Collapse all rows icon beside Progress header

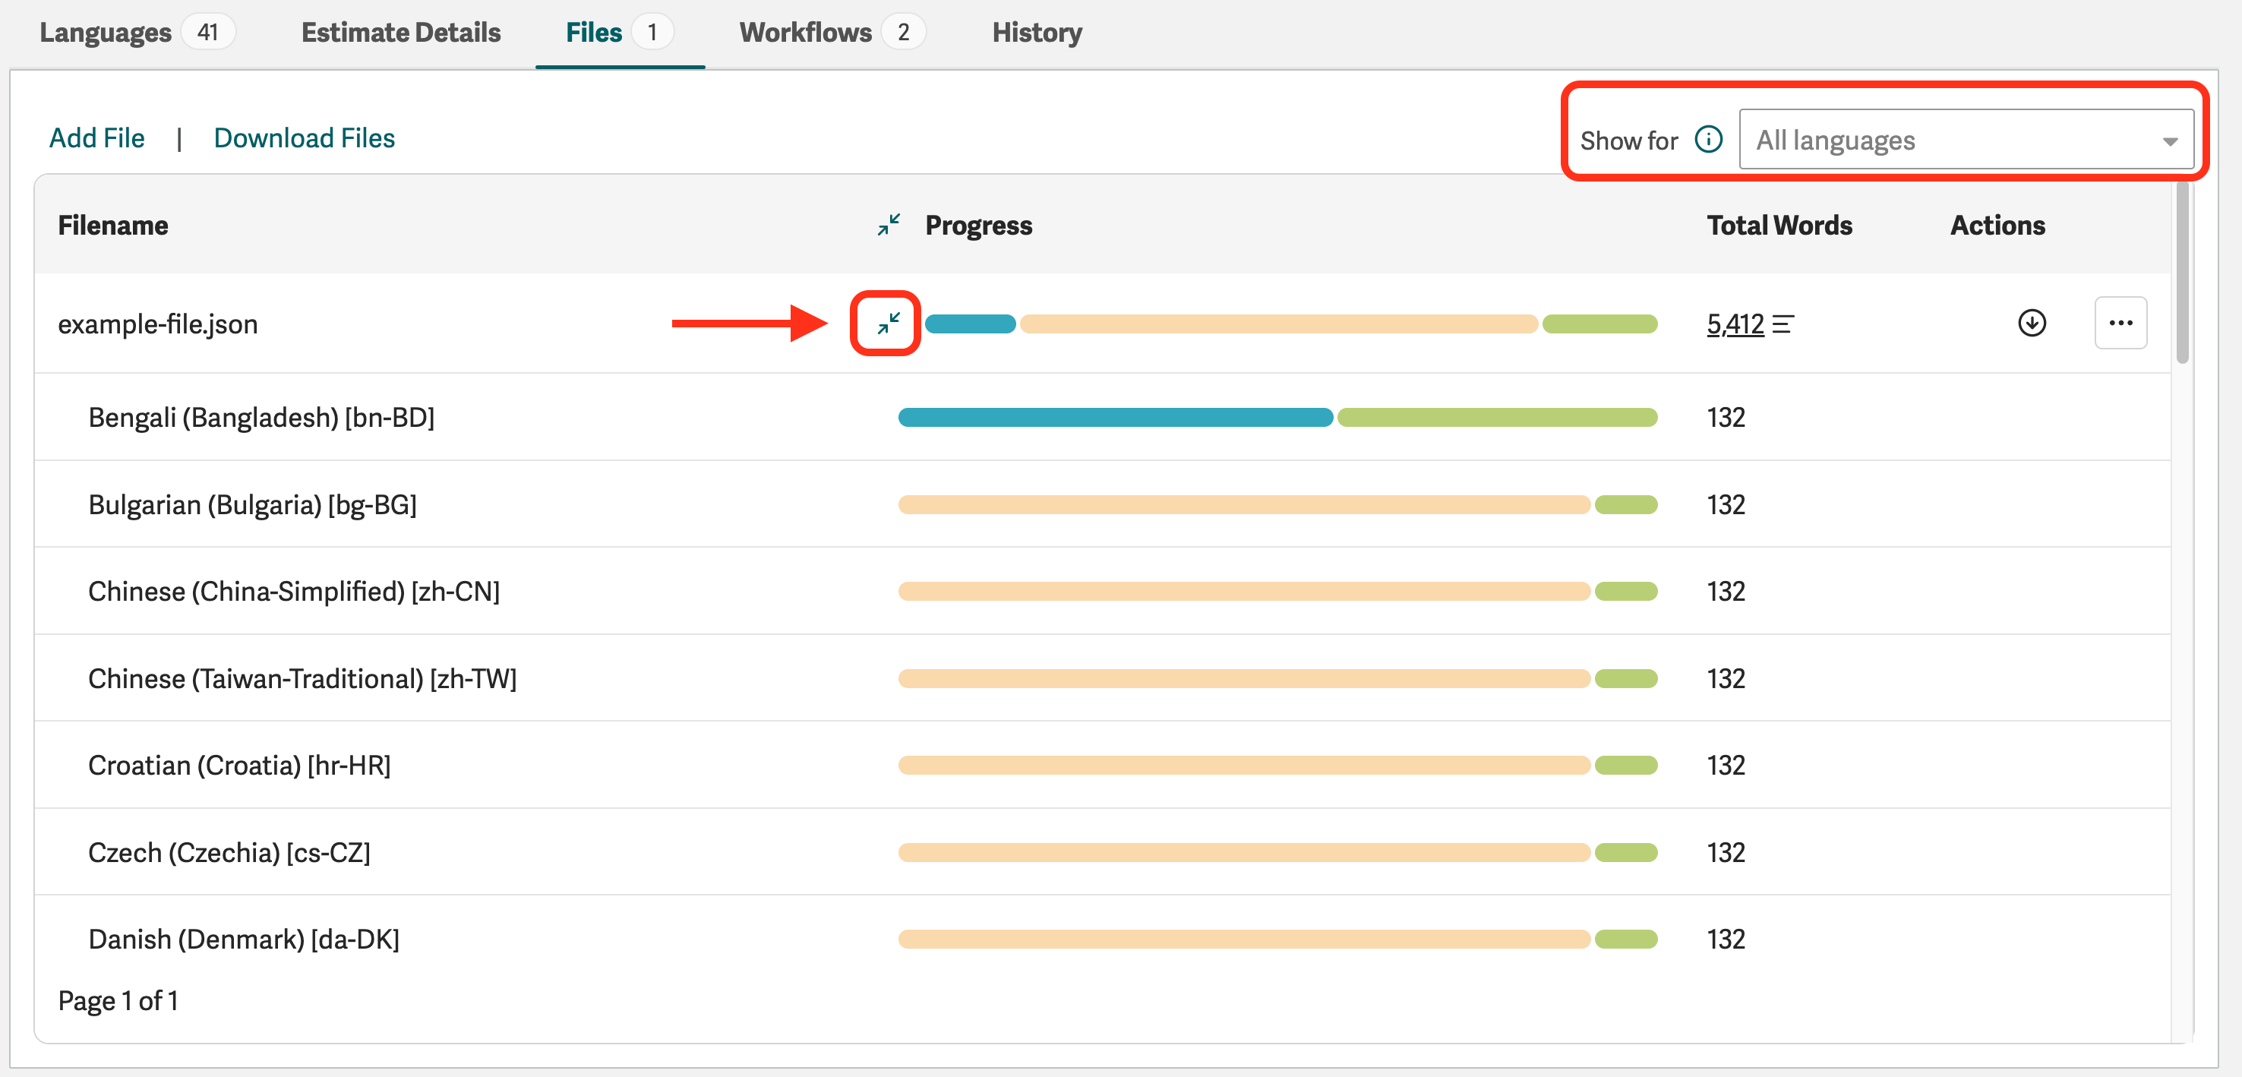[x=889, y=226]
